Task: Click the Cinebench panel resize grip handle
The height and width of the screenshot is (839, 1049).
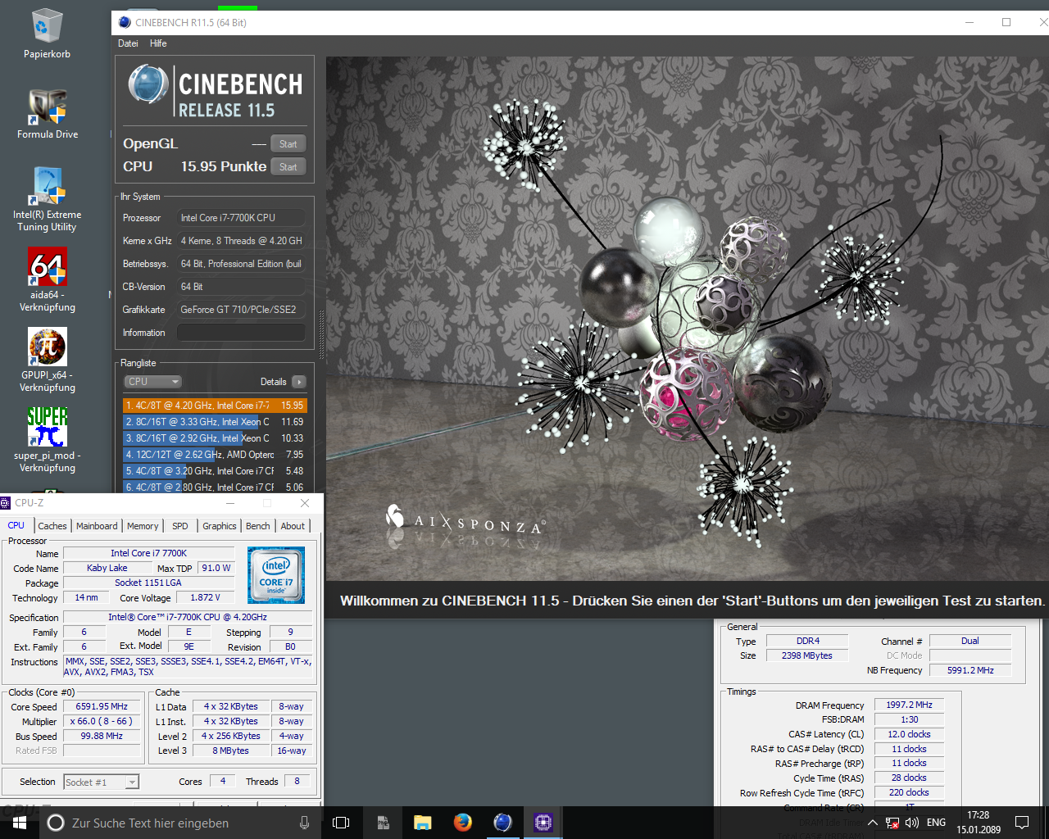Action: click(321, 336)
